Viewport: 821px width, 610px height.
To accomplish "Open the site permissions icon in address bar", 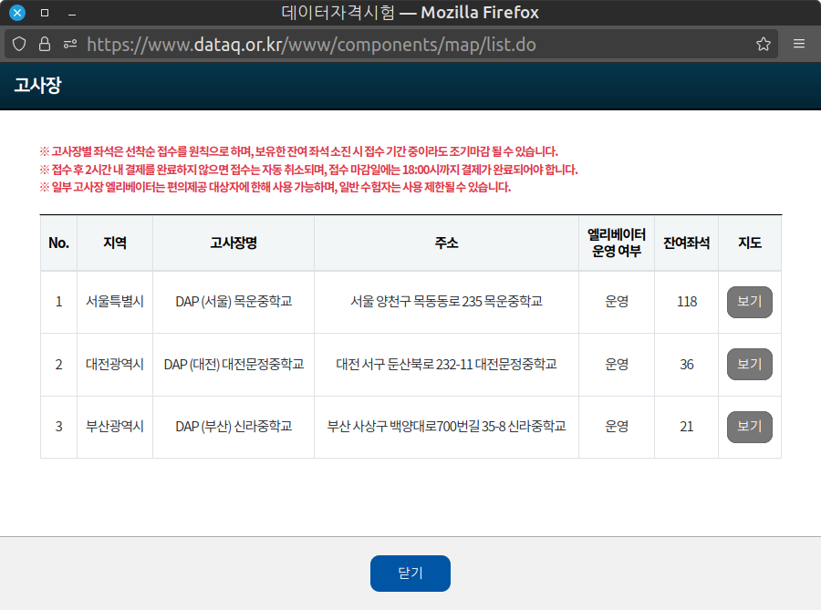I will (70, 44).
